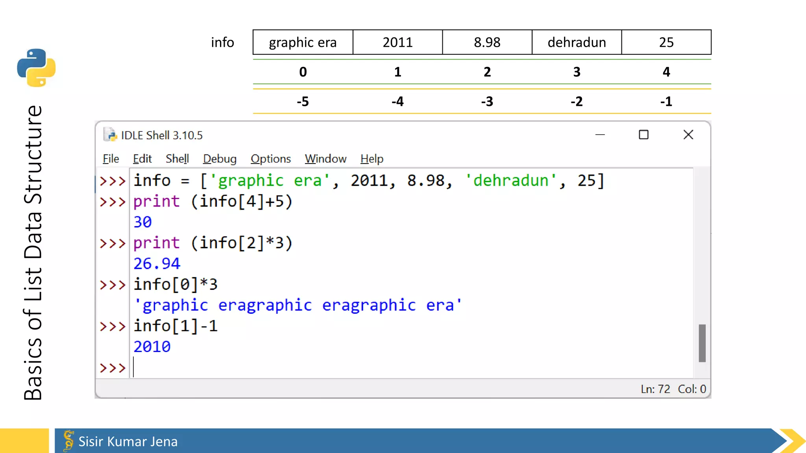
Task: Click the 'dehradun' table cell
Action: pyautogui.click(x=577, y=42)
